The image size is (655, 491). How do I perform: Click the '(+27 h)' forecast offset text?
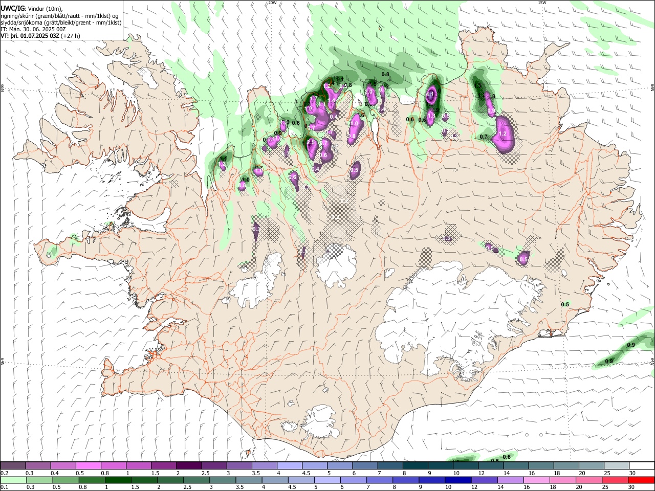tap(71, 36)
